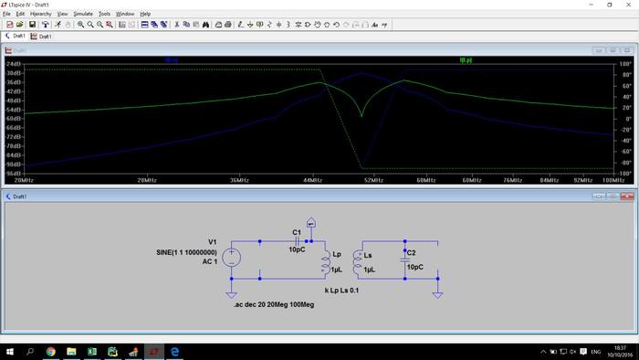Select the Ground symbol tool
This screenshot has width=639, height=360.
click(250, 25)
